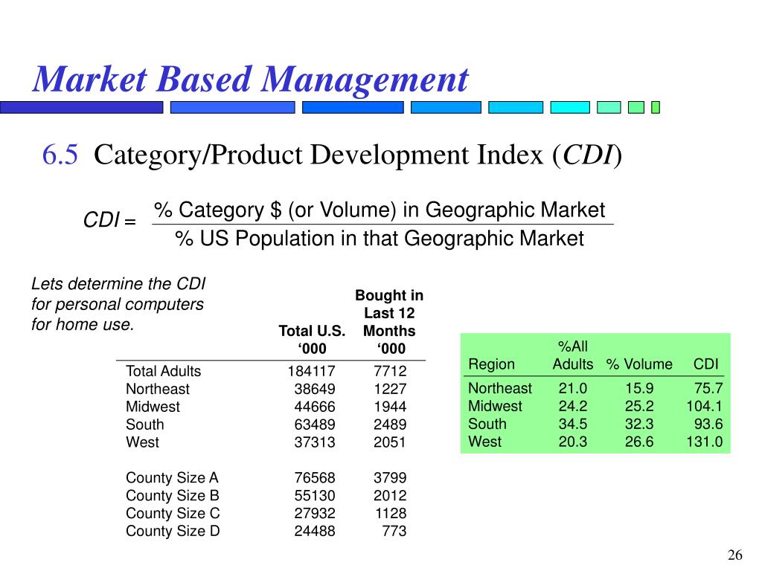The width and height of the screenshot is (762, 571).
Task: Click the "%All Adults" header in green table
Action: click(x=572, y=355)
